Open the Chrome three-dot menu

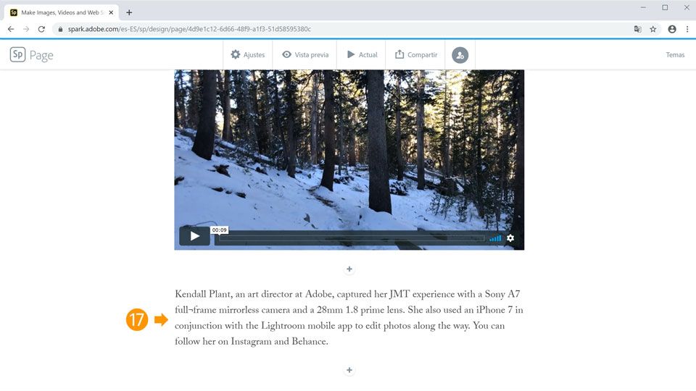[687, 29]
